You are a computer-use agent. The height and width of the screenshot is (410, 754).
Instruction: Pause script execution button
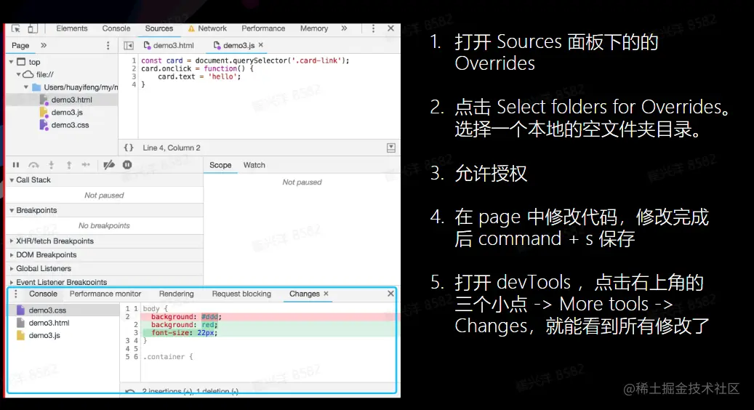16,165
